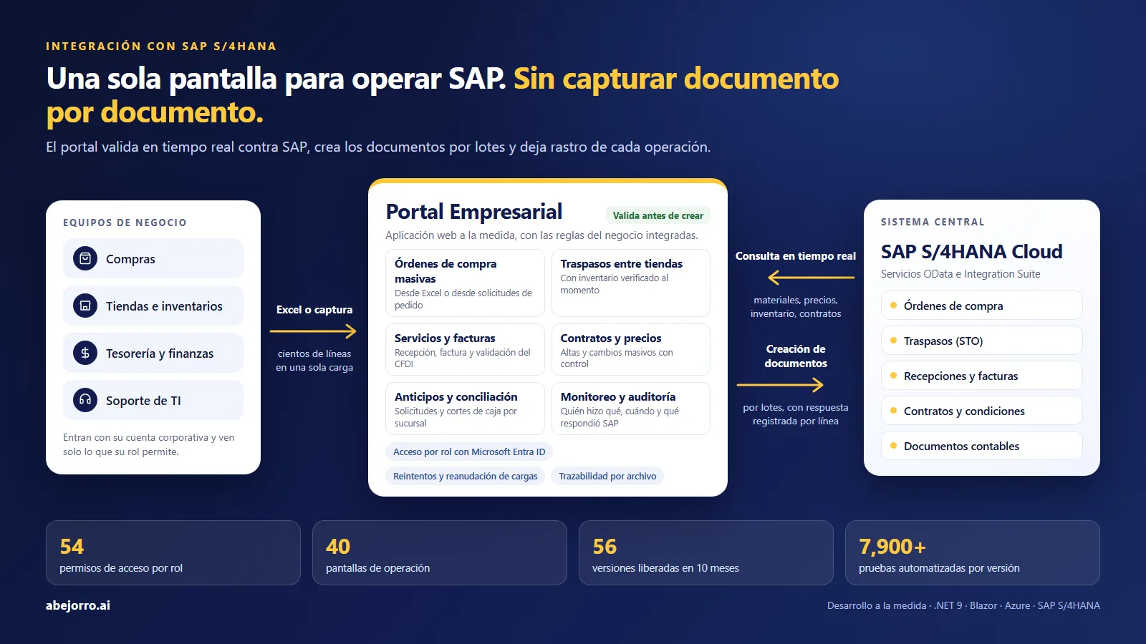Click the shopping bag icon beside Compras
The width and height of the screenshot is (1146, 644).
click(x=85, y=258)
